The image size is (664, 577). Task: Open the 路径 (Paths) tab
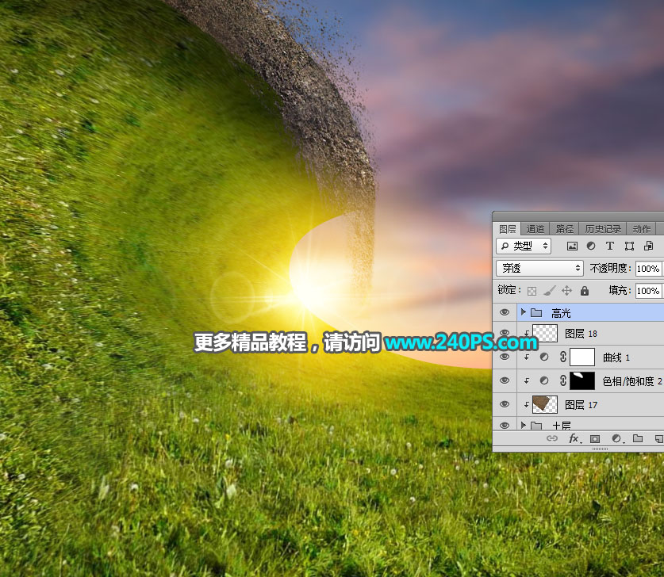pyautogui.click(x=564, y=229)
